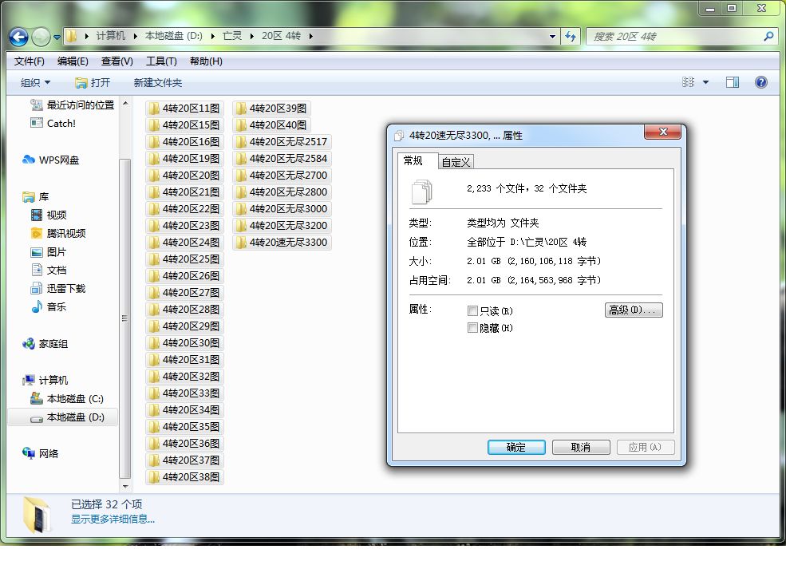Open the view options dropdown arrow

click(705, 82)
